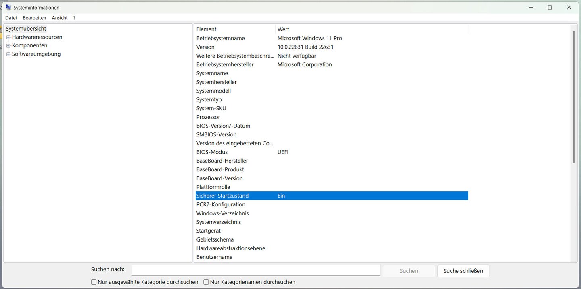Select the 'Sicherer Startzustand' row
The image size is (581, 289).
(x=282, y=196)
